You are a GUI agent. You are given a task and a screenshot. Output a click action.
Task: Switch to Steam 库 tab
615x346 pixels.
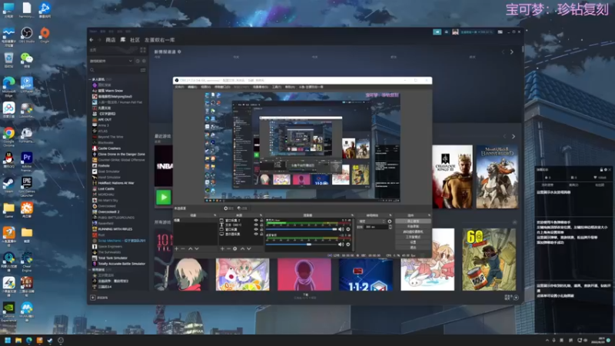coord(123,40)
